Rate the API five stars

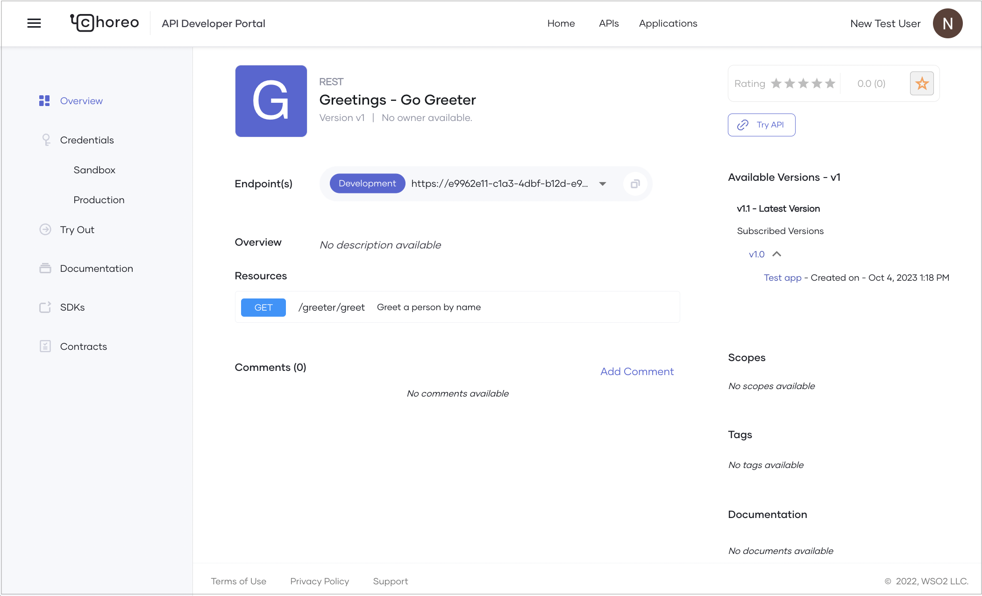[x=830, y=84]
